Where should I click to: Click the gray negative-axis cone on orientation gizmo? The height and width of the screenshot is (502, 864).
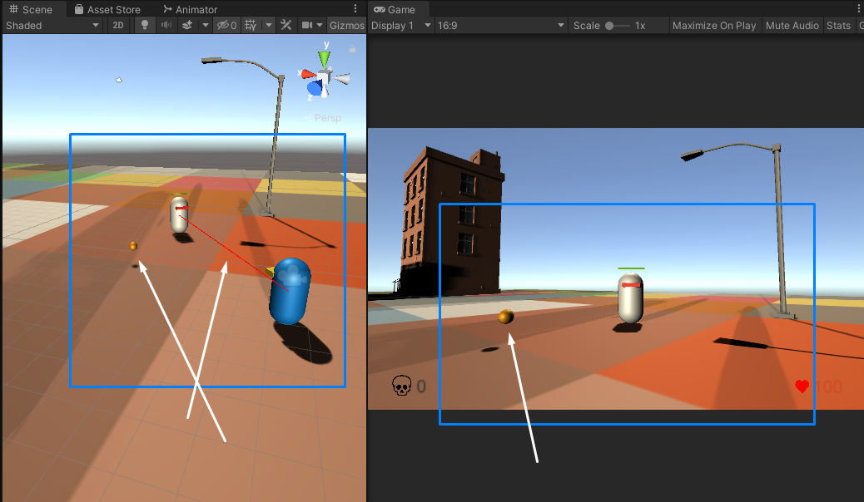tap(342, 79)
